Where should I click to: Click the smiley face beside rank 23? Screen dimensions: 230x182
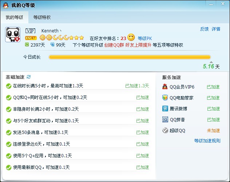click(131, 37)
